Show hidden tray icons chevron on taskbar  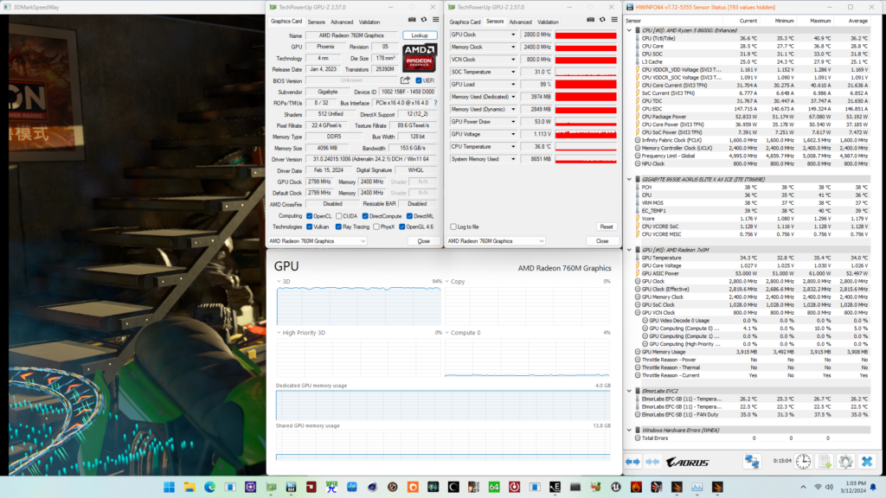[x=803, y=487]
